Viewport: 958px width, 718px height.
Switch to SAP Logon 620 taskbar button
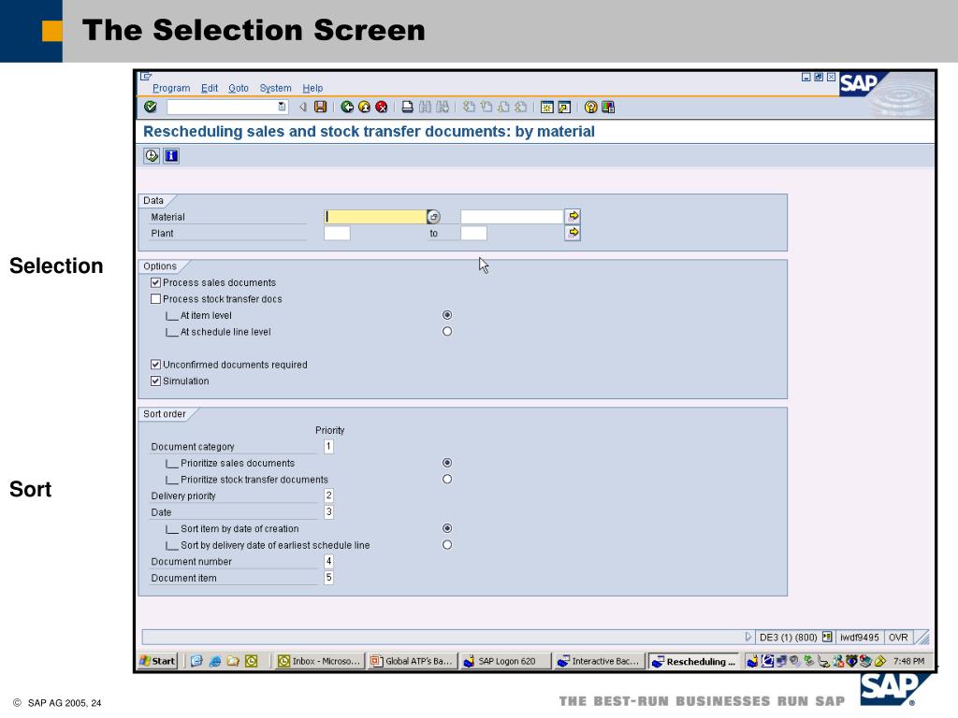(x=504, y=661)
